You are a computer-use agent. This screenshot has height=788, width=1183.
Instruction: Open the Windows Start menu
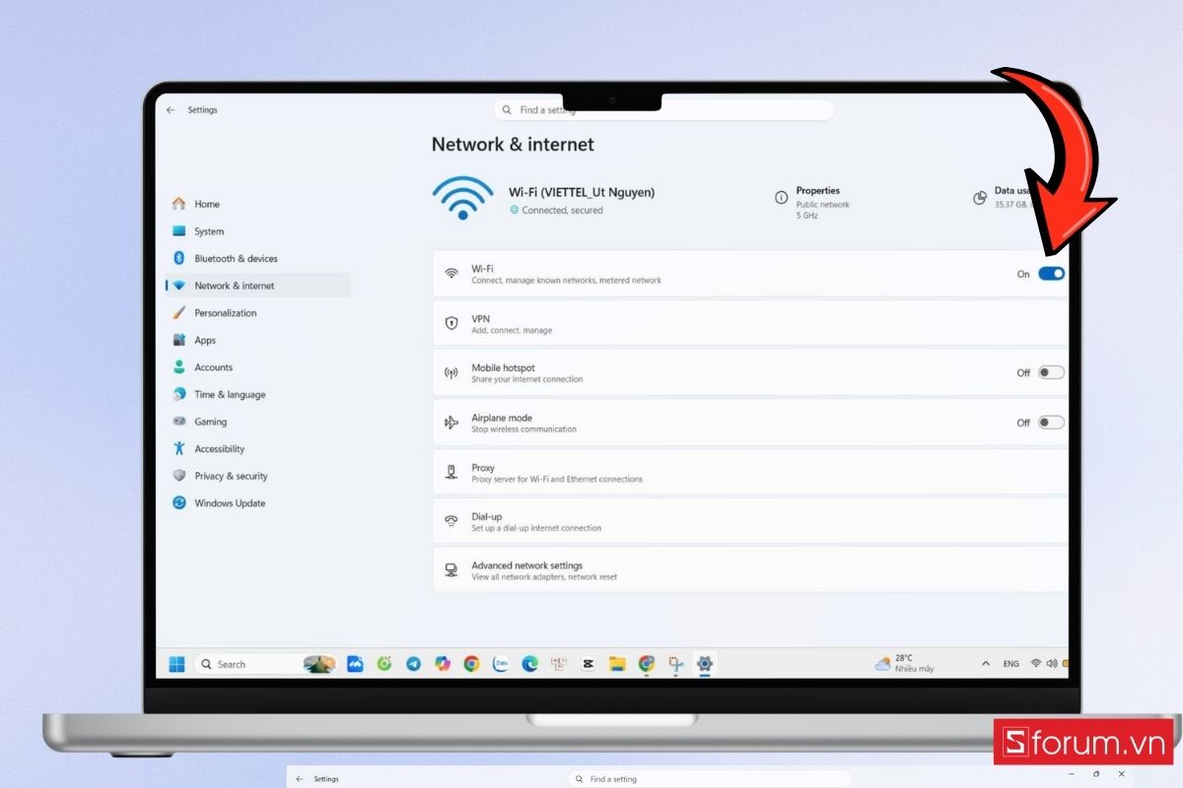click(x=176, y=664)
